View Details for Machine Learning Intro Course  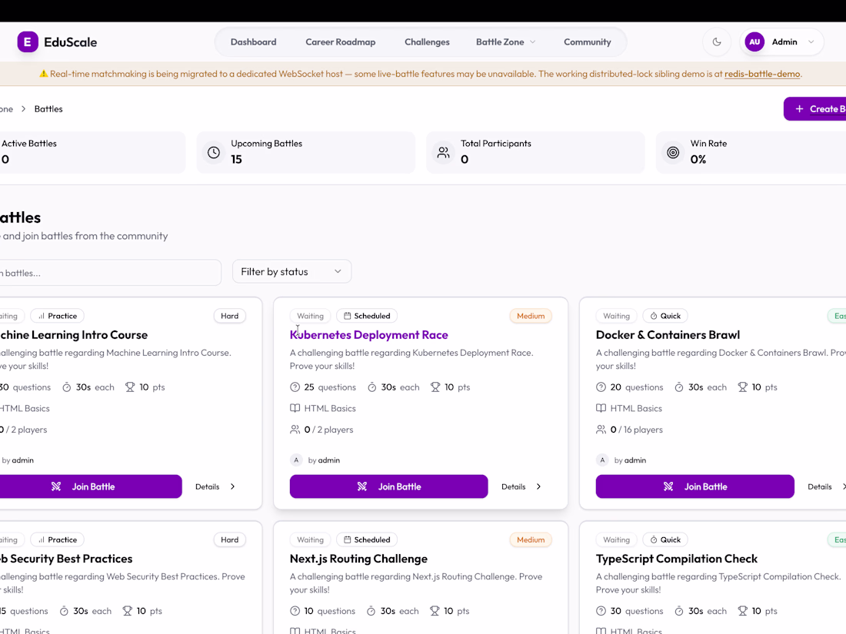click(x=215, y=486)
